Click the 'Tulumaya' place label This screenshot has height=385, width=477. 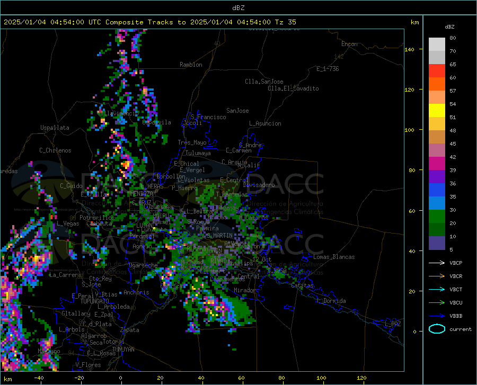(x=198, y=153)
